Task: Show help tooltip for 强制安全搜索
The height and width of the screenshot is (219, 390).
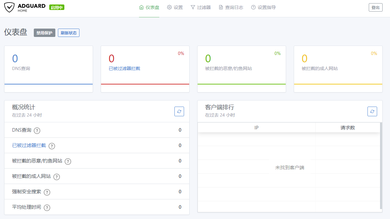Action: (47, 192)
